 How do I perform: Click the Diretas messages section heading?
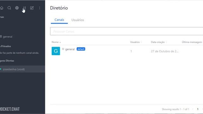pyautogui.click(x=7, y=60)
